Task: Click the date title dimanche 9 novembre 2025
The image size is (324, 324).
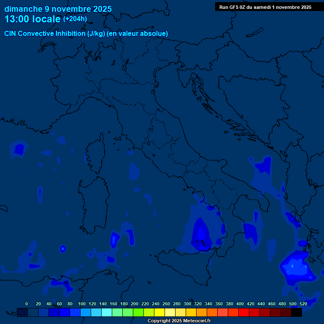Action: click(x=58, y=9)
